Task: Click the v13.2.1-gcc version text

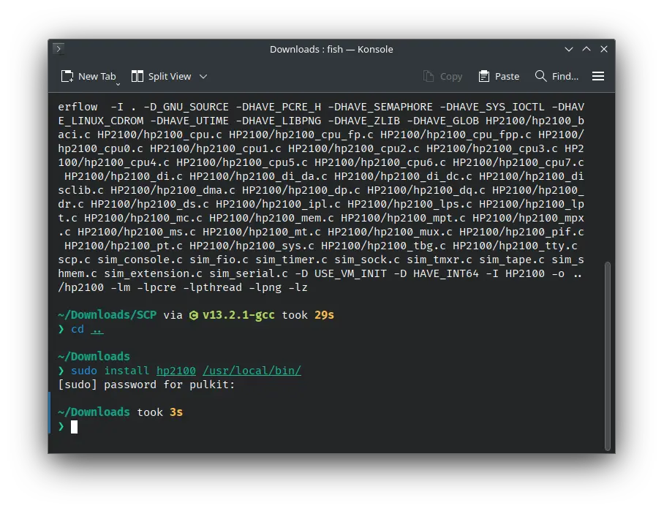Action: tap(238, 315)
